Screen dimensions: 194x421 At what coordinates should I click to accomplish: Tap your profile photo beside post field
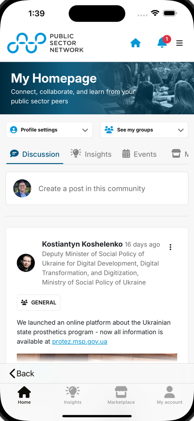pos(22,188)
